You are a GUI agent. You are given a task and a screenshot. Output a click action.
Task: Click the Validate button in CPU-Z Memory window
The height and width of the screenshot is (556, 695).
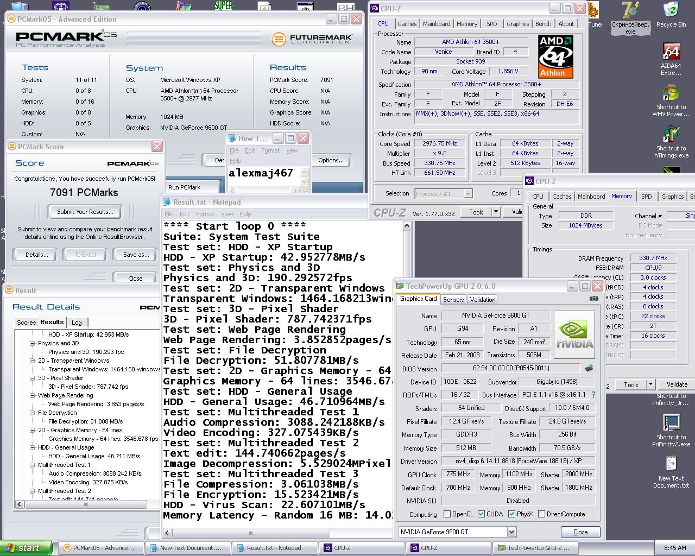click(x=677, y=384)
